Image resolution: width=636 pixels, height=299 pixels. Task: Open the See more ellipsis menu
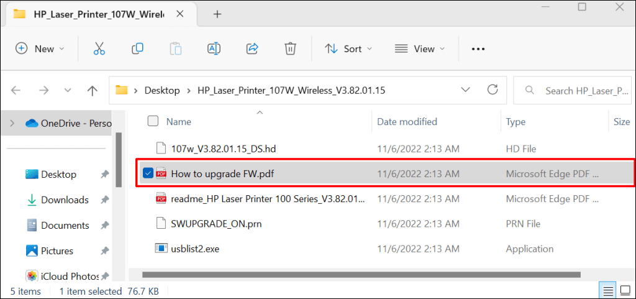478,49
